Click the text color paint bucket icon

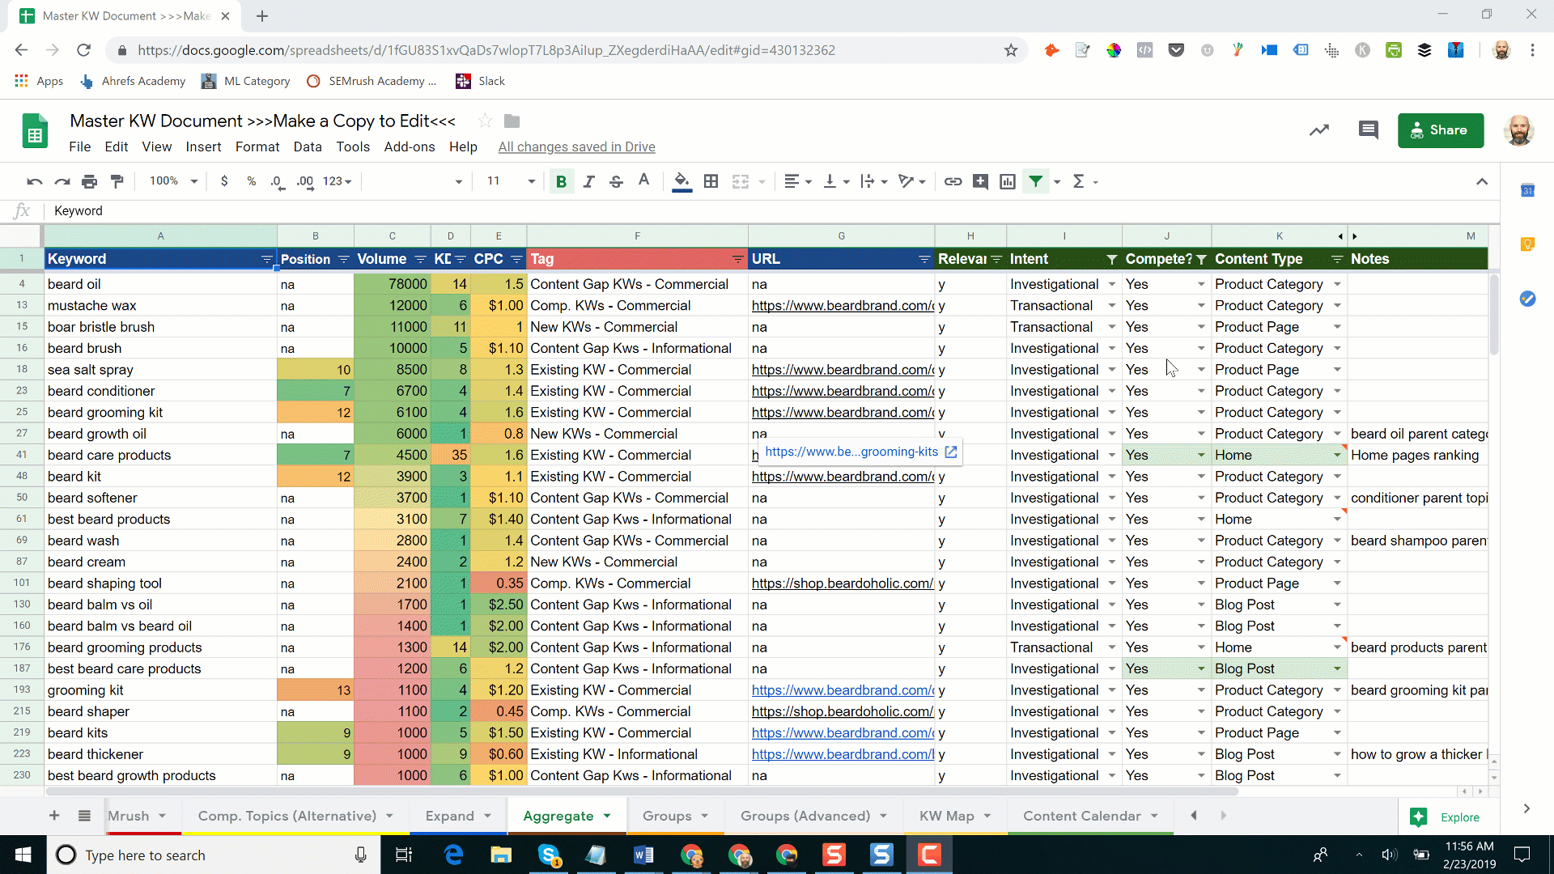[682, 181]
